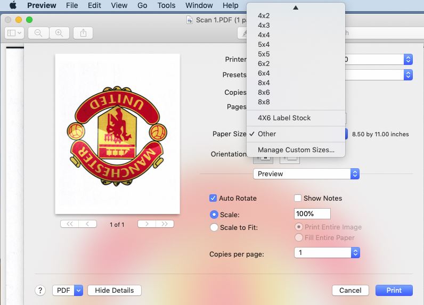Enable the Show Notes checkbox

pos(298,198)
